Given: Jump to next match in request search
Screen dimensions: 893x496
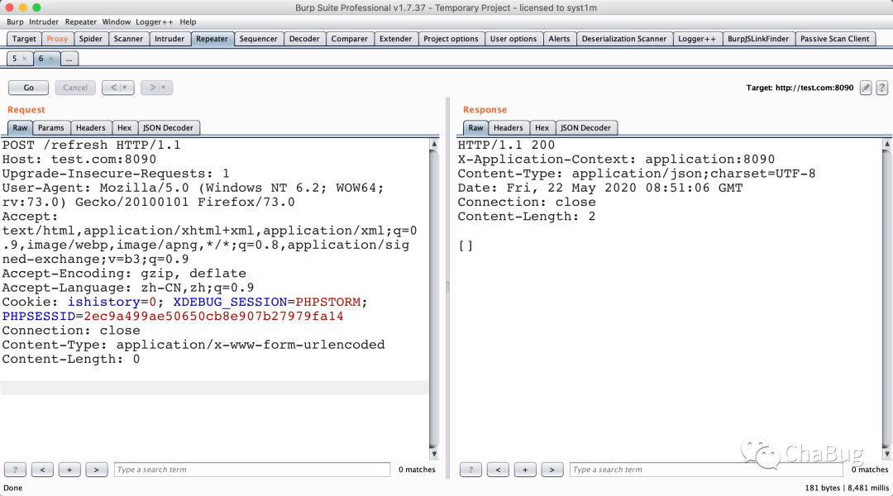Looking at the screenshot, I should (96, 470).
